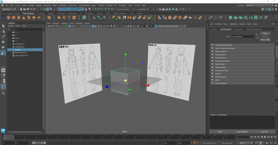Expand the Object Display section
Viewport: 278px width, 145px height.
[x=242, y=67]
